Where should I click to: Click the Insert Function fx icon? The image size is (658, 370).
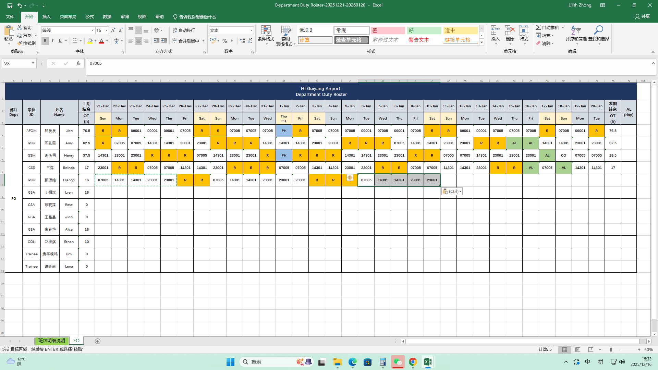coord(78,63)
